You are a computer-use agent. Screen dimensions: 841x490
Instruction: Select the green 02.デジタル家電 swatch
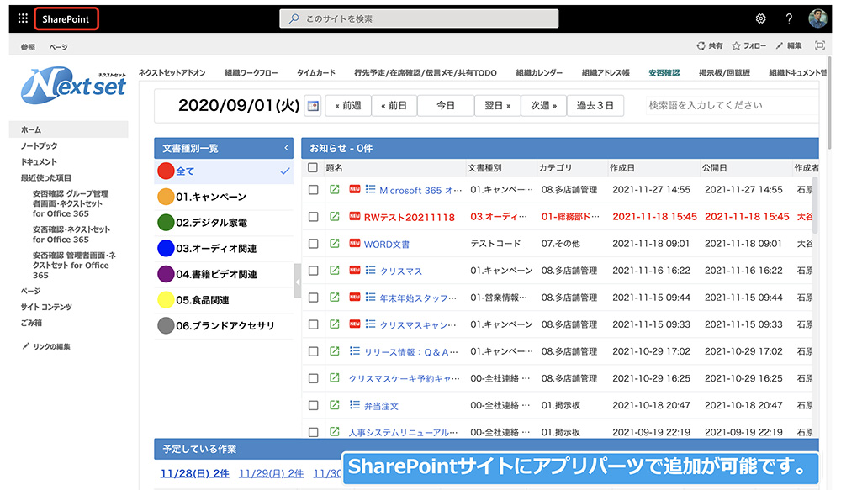click(x=166, y=222)
